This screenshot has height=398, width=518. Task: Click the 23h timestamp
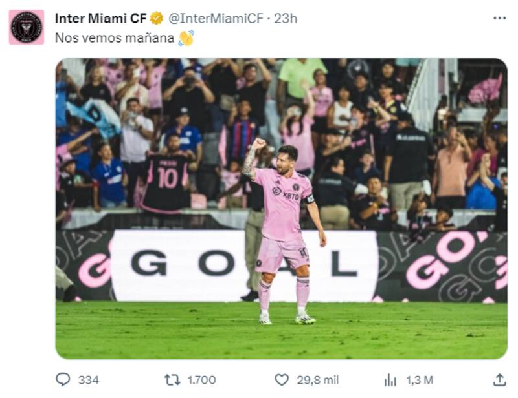[286, 18]
